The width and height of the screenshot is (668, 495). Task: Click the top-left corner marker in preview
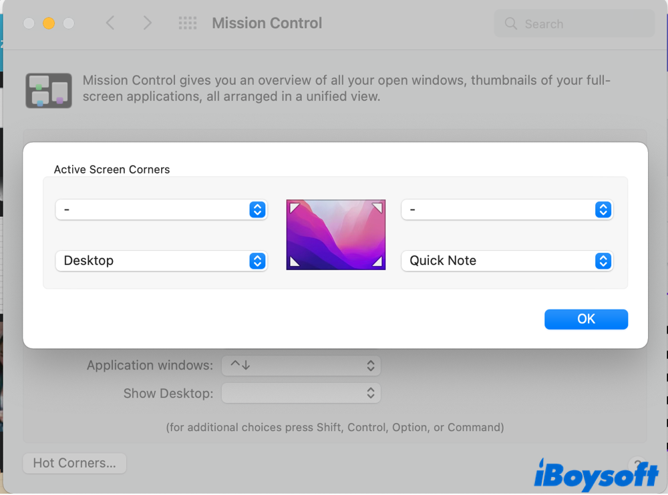tap(294, 208)
